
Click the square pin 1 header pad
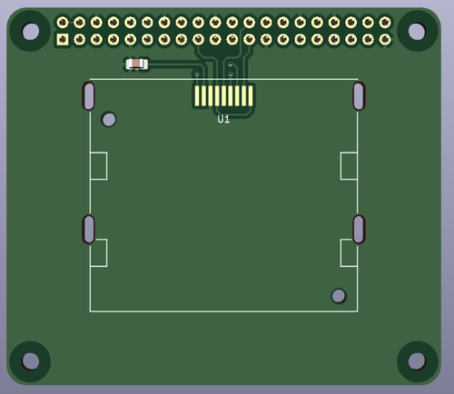[63, 39]
